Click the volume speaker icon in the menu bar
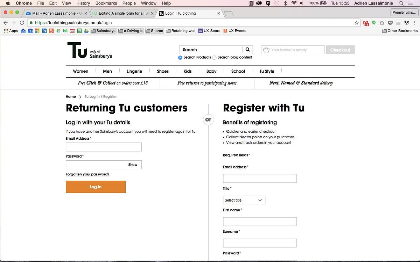Screen dimensions: 420x262 [301, 3]
